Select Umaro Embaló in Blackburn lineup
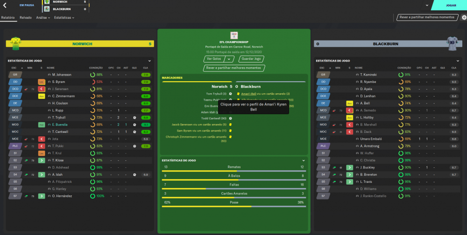 (370, 139)
